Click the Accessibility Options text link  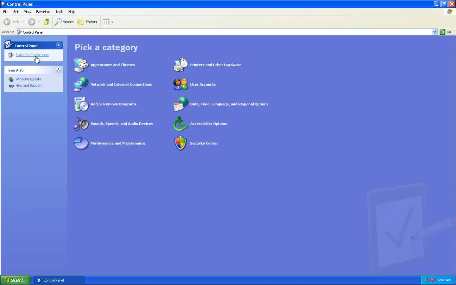pos(208,124)
